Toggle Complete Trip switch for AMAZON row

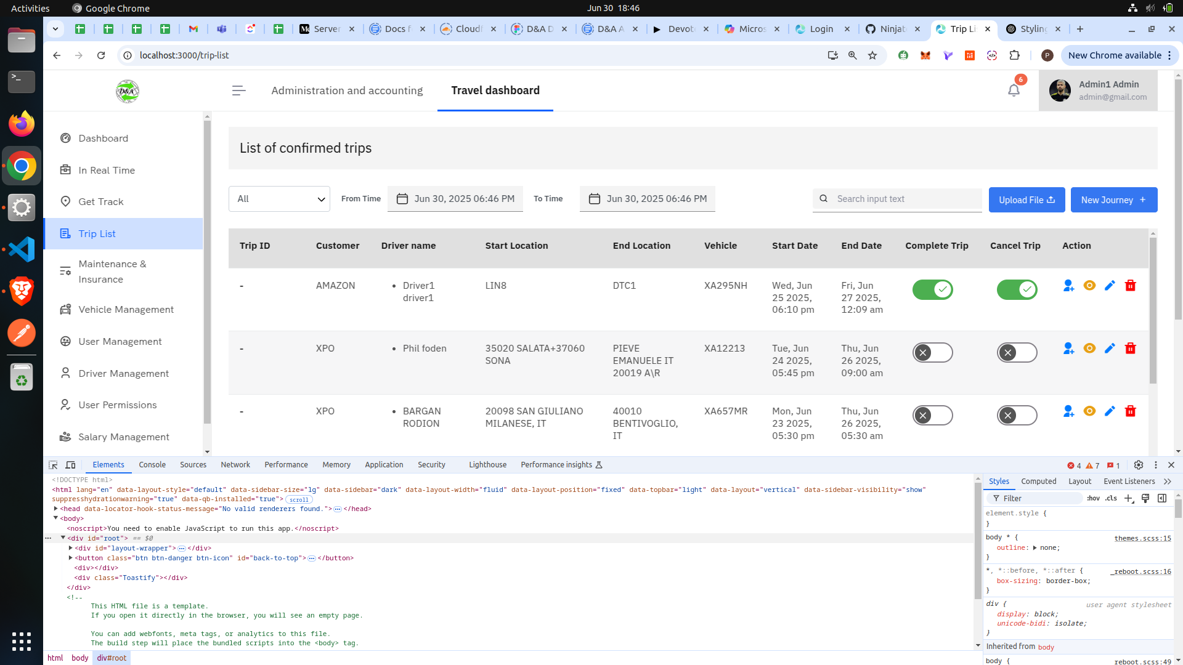[932, 289]
